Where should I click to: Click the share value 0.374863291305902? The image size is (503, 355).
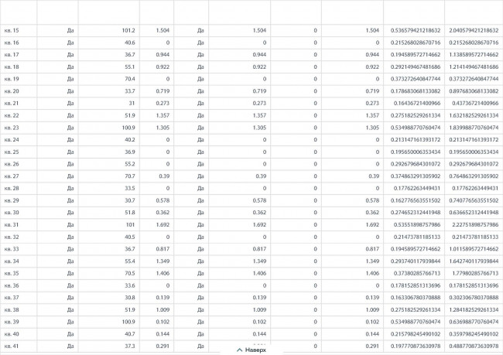(416, 176)
